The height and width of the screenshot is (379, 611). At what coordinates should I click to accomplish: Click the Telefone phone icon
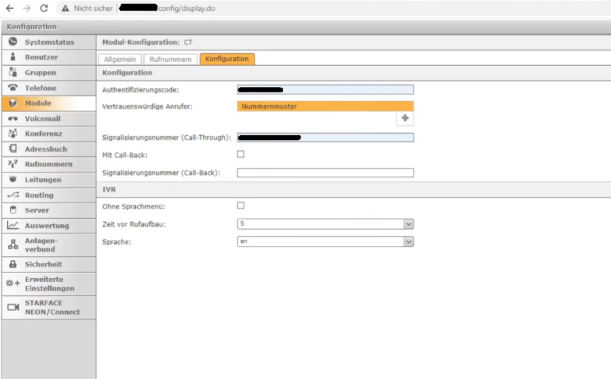[x=13, y=88]
